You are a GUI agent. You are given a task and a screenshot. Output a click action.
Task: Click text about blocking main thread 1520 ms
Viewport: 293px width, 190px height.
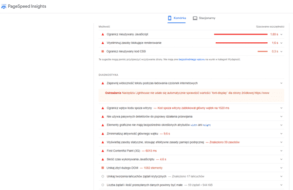click(193, 108)
